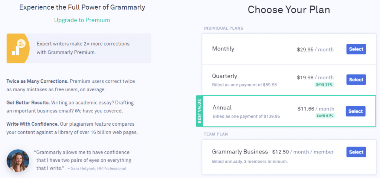380x178 pixels.
Task: Click the SAVE 61% badge
Action: pyautogui.click(x=325, y=116)
